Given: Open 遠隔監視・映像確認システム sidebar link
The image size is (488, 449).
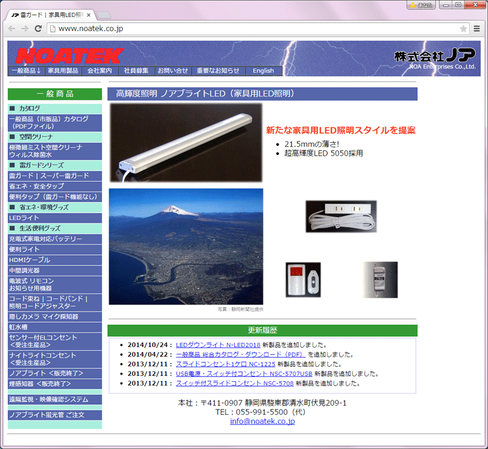Looking at the screenshot, I should 55,399.
